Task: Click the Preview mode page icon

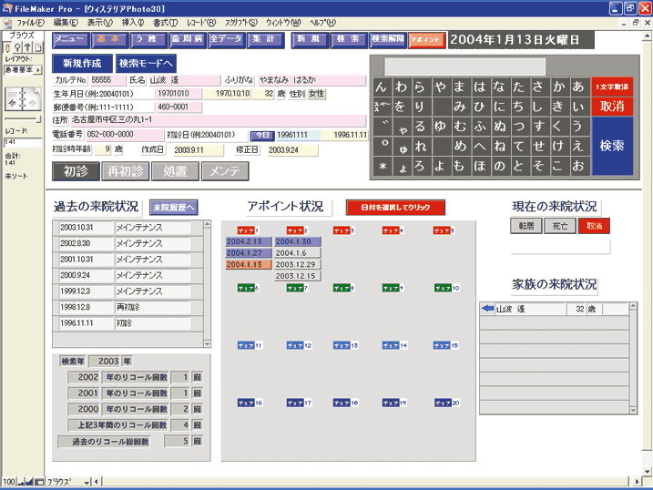Action: (37, 47)
